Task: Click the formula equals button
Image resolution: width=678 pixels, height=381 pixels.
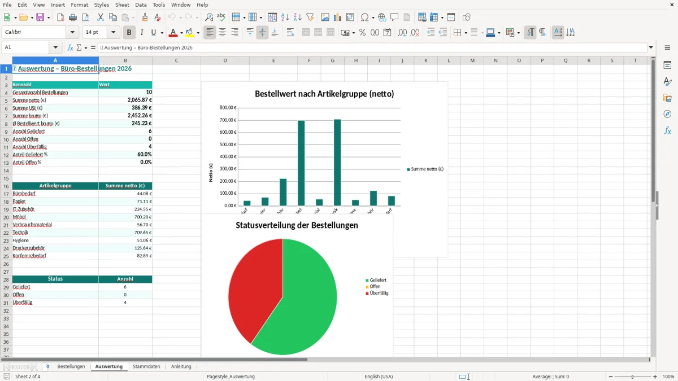Action: (x=93, y=47)
